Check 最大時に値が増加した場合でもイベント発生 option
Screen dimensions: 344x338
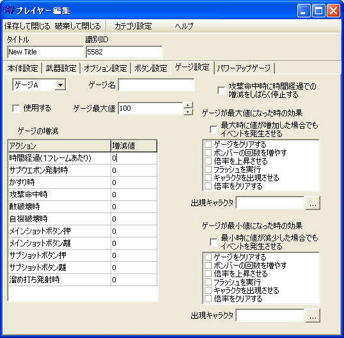point(214,129)
